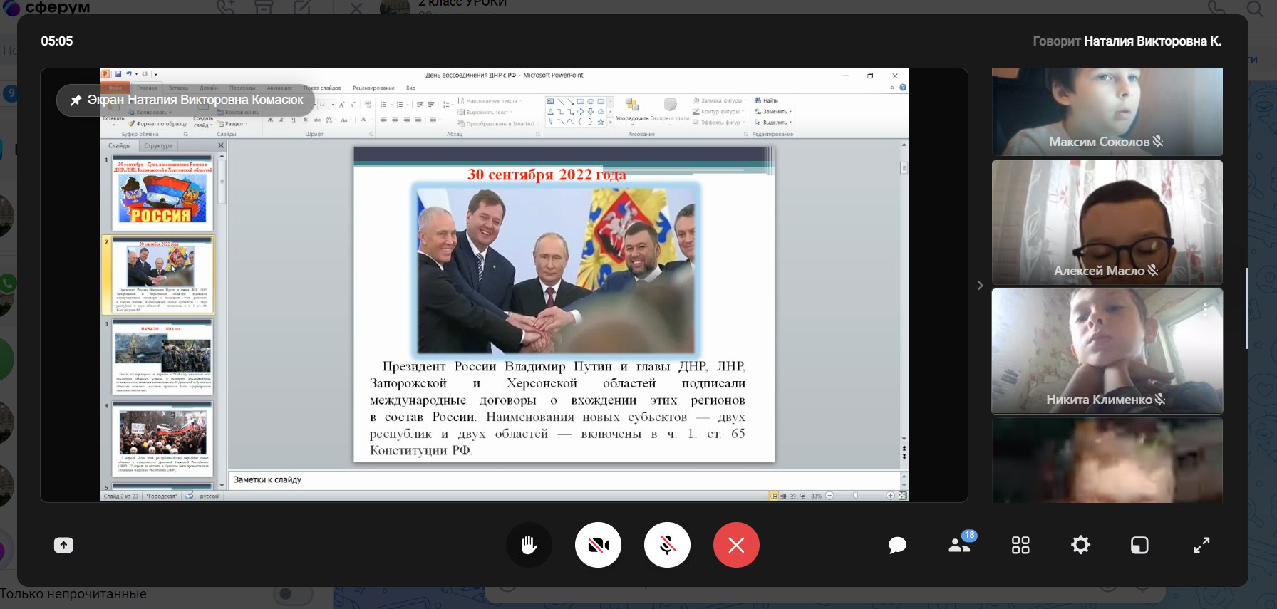Fit slide to window icon
Screen dimensions: 1277x609
pos(902,496)
